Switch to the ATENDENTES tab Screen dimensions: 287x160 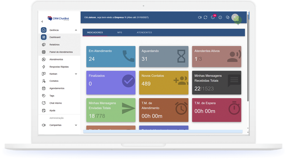(144, 33)
